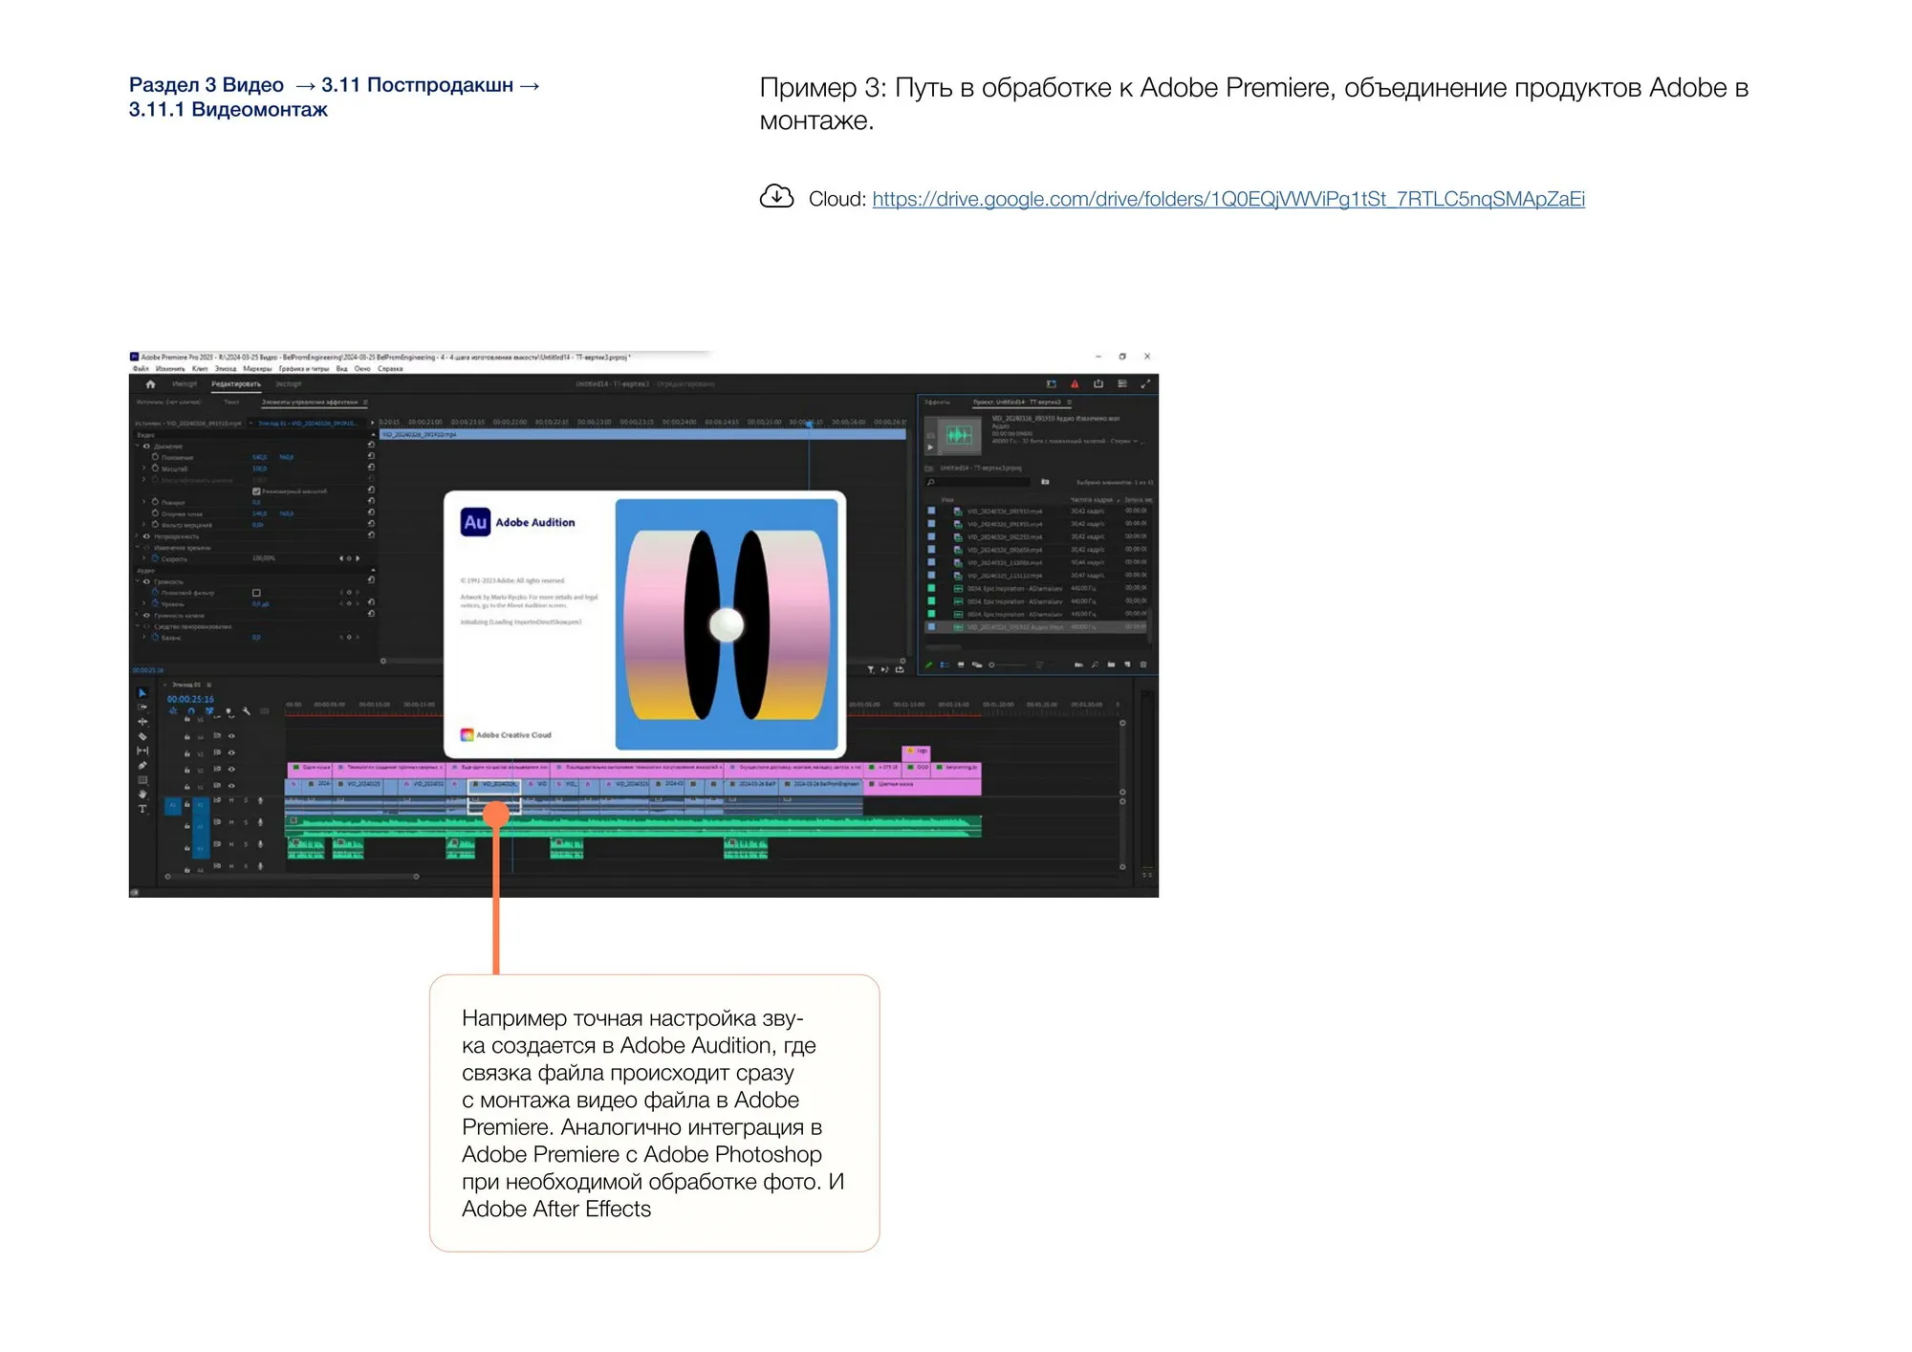This screenshot has width=1912, height=1352.
Task: Switch Project panel to icon view
Action: tap(961, 665)
